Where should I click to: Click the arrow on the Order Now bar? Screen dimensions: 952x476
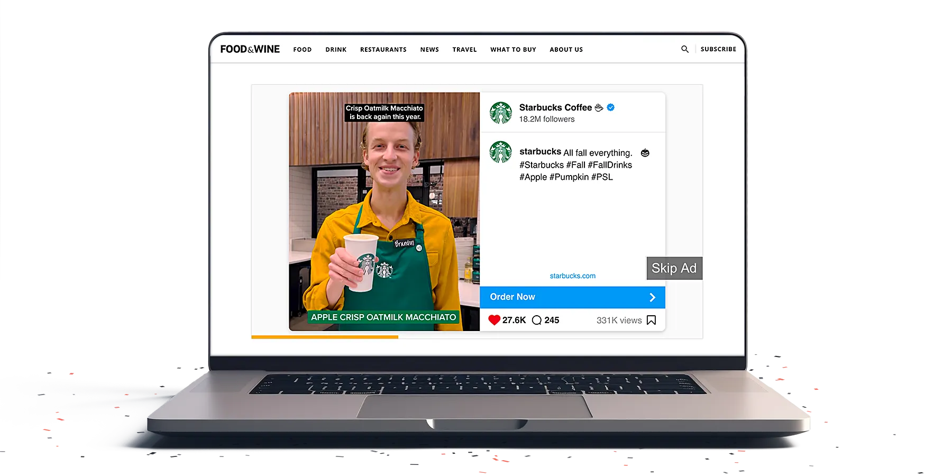652,297
